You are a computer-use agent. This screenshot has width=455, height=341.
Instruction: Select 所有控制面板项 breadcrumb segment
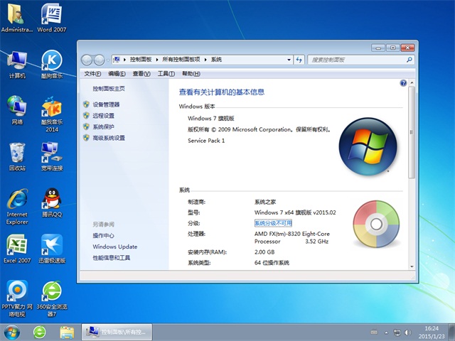tap(181, 60)
